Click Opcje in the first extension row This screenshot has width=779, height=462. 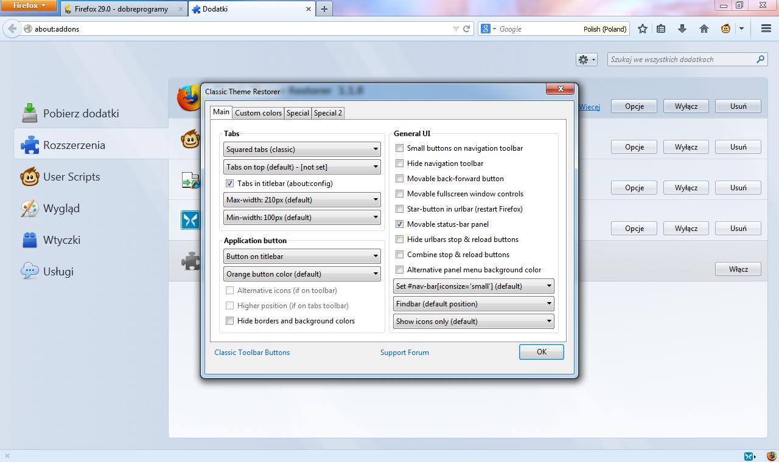[634, 106]
